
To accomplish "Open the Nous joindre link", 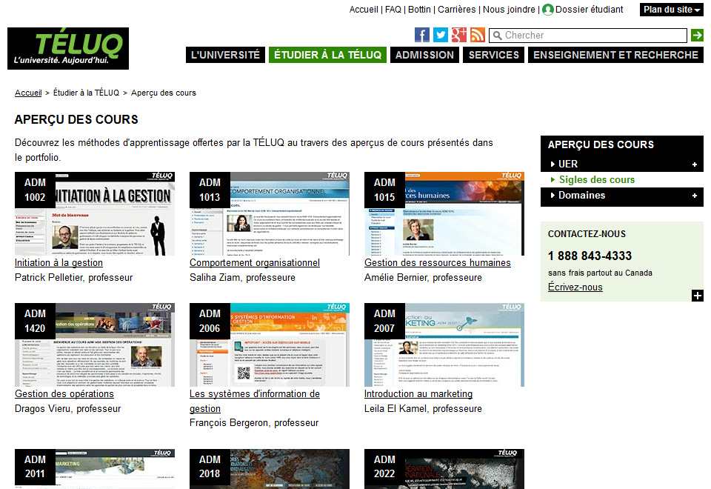I will pyautogui.click(x=509, y=10).
